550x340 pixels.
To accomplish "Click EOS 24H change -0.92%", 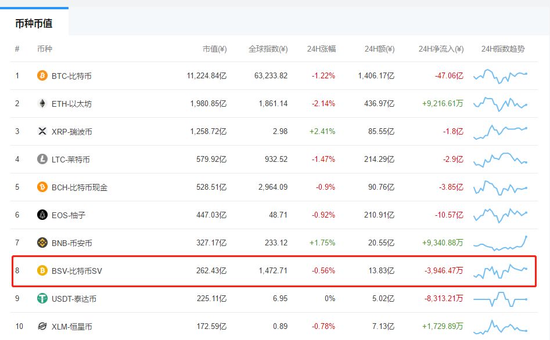I will (323, 215).
